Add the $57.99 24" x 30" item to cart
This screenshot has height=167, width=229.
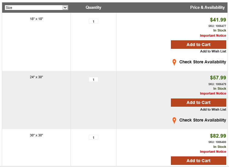pyautogui.click(x=199, y=102)
